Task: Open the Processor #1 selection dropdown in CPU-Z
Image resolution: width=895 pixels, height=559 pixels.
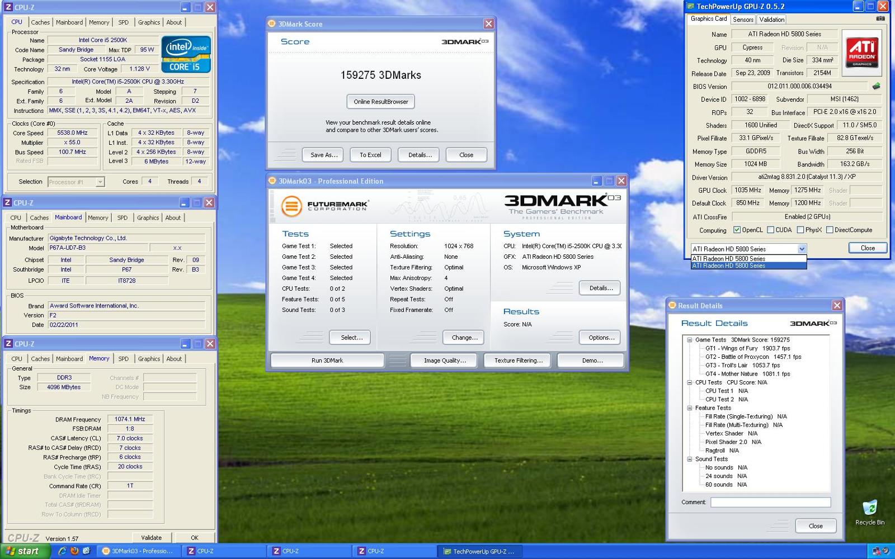Action: [100, 182]
